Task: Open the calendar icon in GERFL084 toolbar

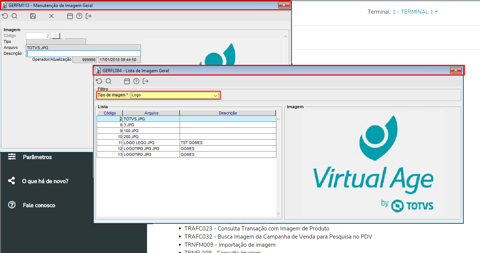Action: click(127, 81)
